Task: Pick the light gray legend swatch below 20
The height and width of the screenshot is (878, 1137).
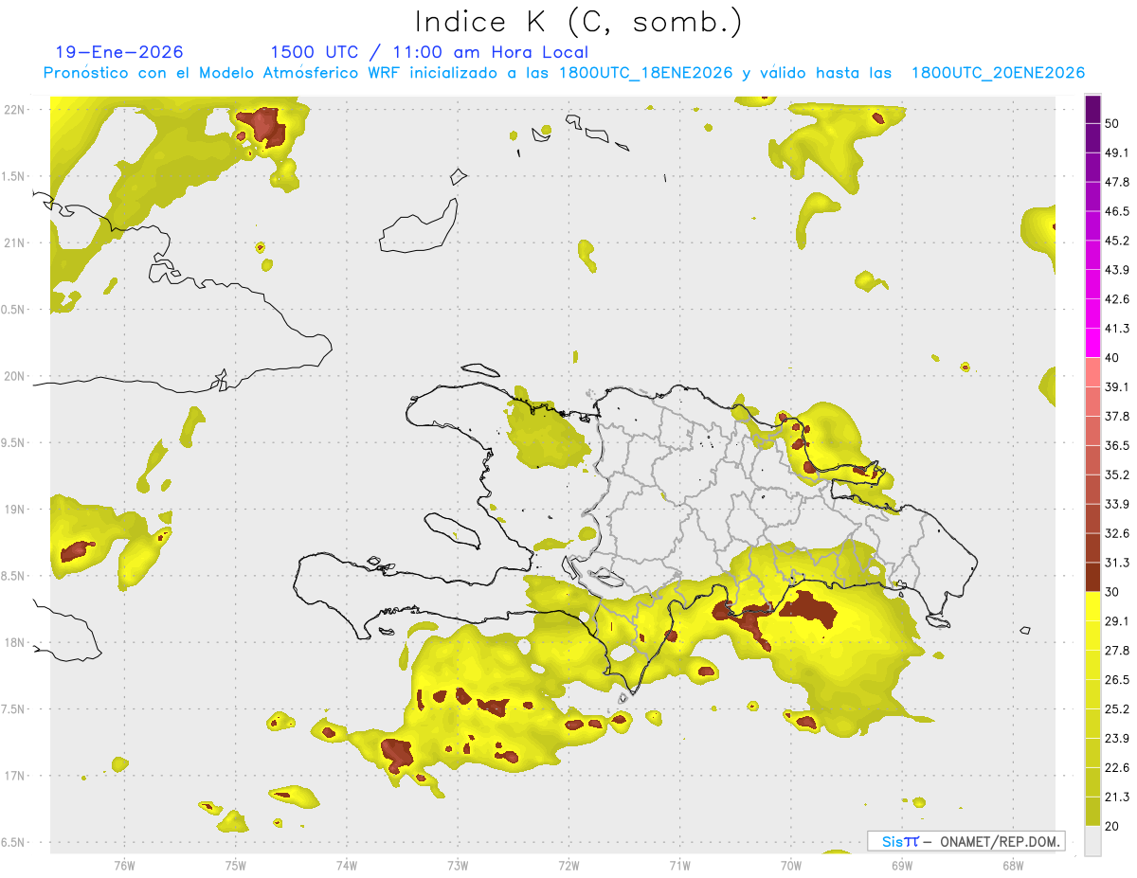Action: tap(1092, 841)
